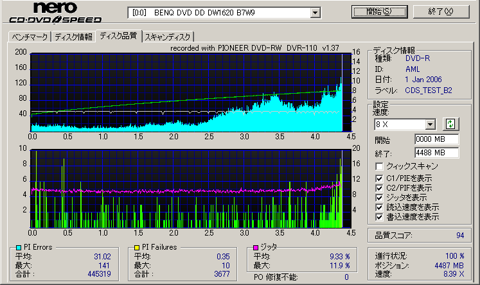480x285 pixels.
Task: Uncheck C1/PIEを表示 checkbox
Action: tap(379, 178)
